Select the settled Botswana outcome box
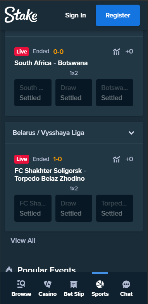 (115, 93)
